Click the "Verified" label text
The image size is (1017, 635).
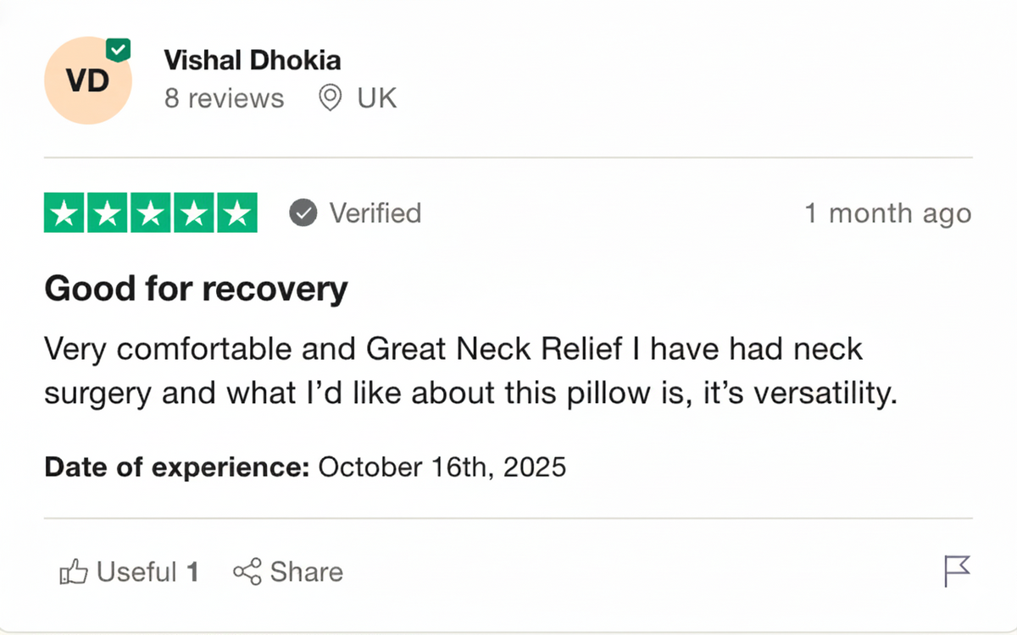tap(375, 213)
